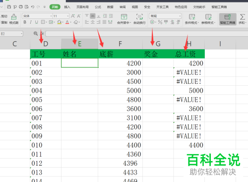
Task: Center text horizontally
Action: (x=93, y=22)
